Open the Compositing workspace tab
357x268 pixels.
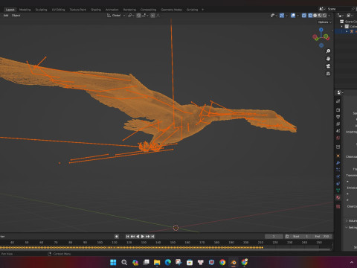(148, 10)
